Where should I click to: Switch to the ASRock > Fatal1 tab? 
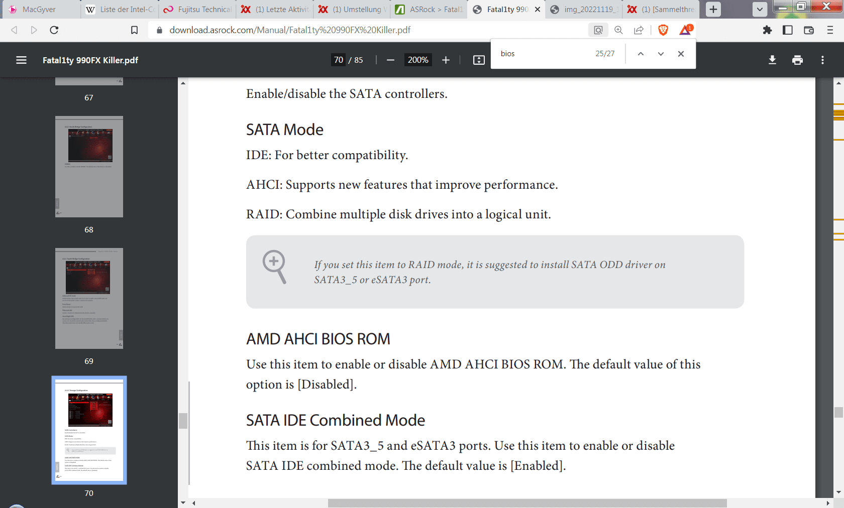(430, 9)
